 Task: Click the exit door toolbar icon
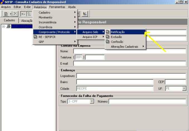pos(84,13)
